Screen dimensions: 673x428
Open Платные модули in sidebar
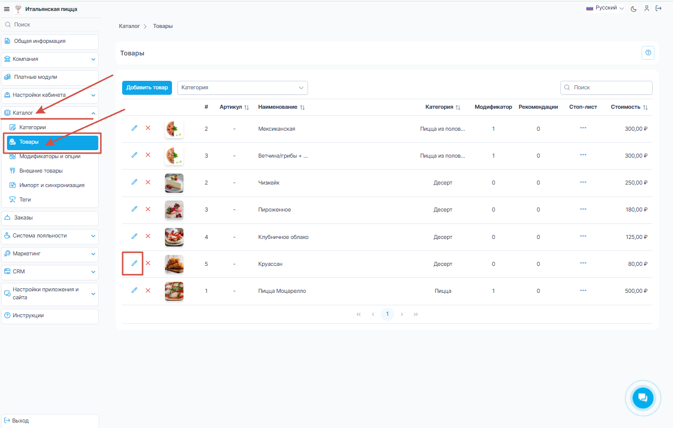pos(50,77)
